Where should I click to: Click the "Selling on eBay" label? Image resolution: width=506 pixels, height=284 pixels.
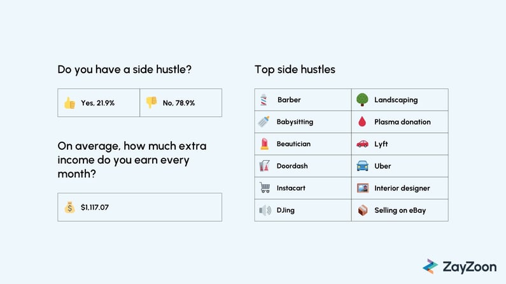[x=400, y=210]
